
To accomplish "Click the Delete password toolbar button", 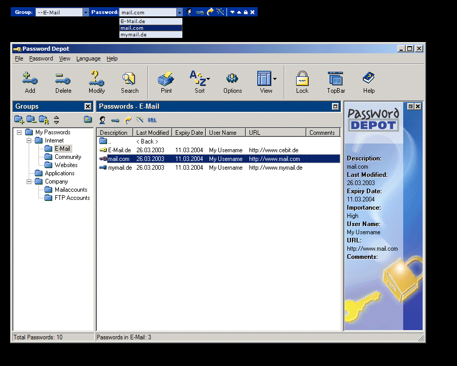I will (x=63, y=83).
